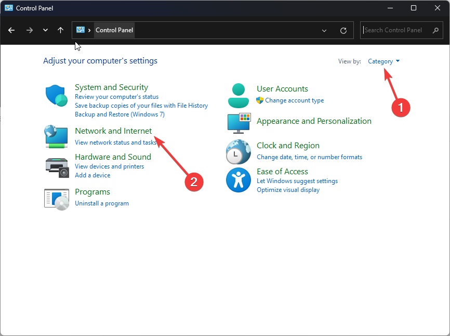
Task: Open Appearance and Personalization monitor icon
Action: (x=239, y=122)
